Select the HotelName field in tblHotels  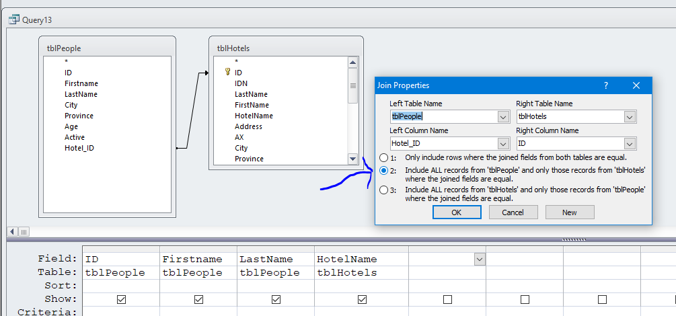click(254, 116)
